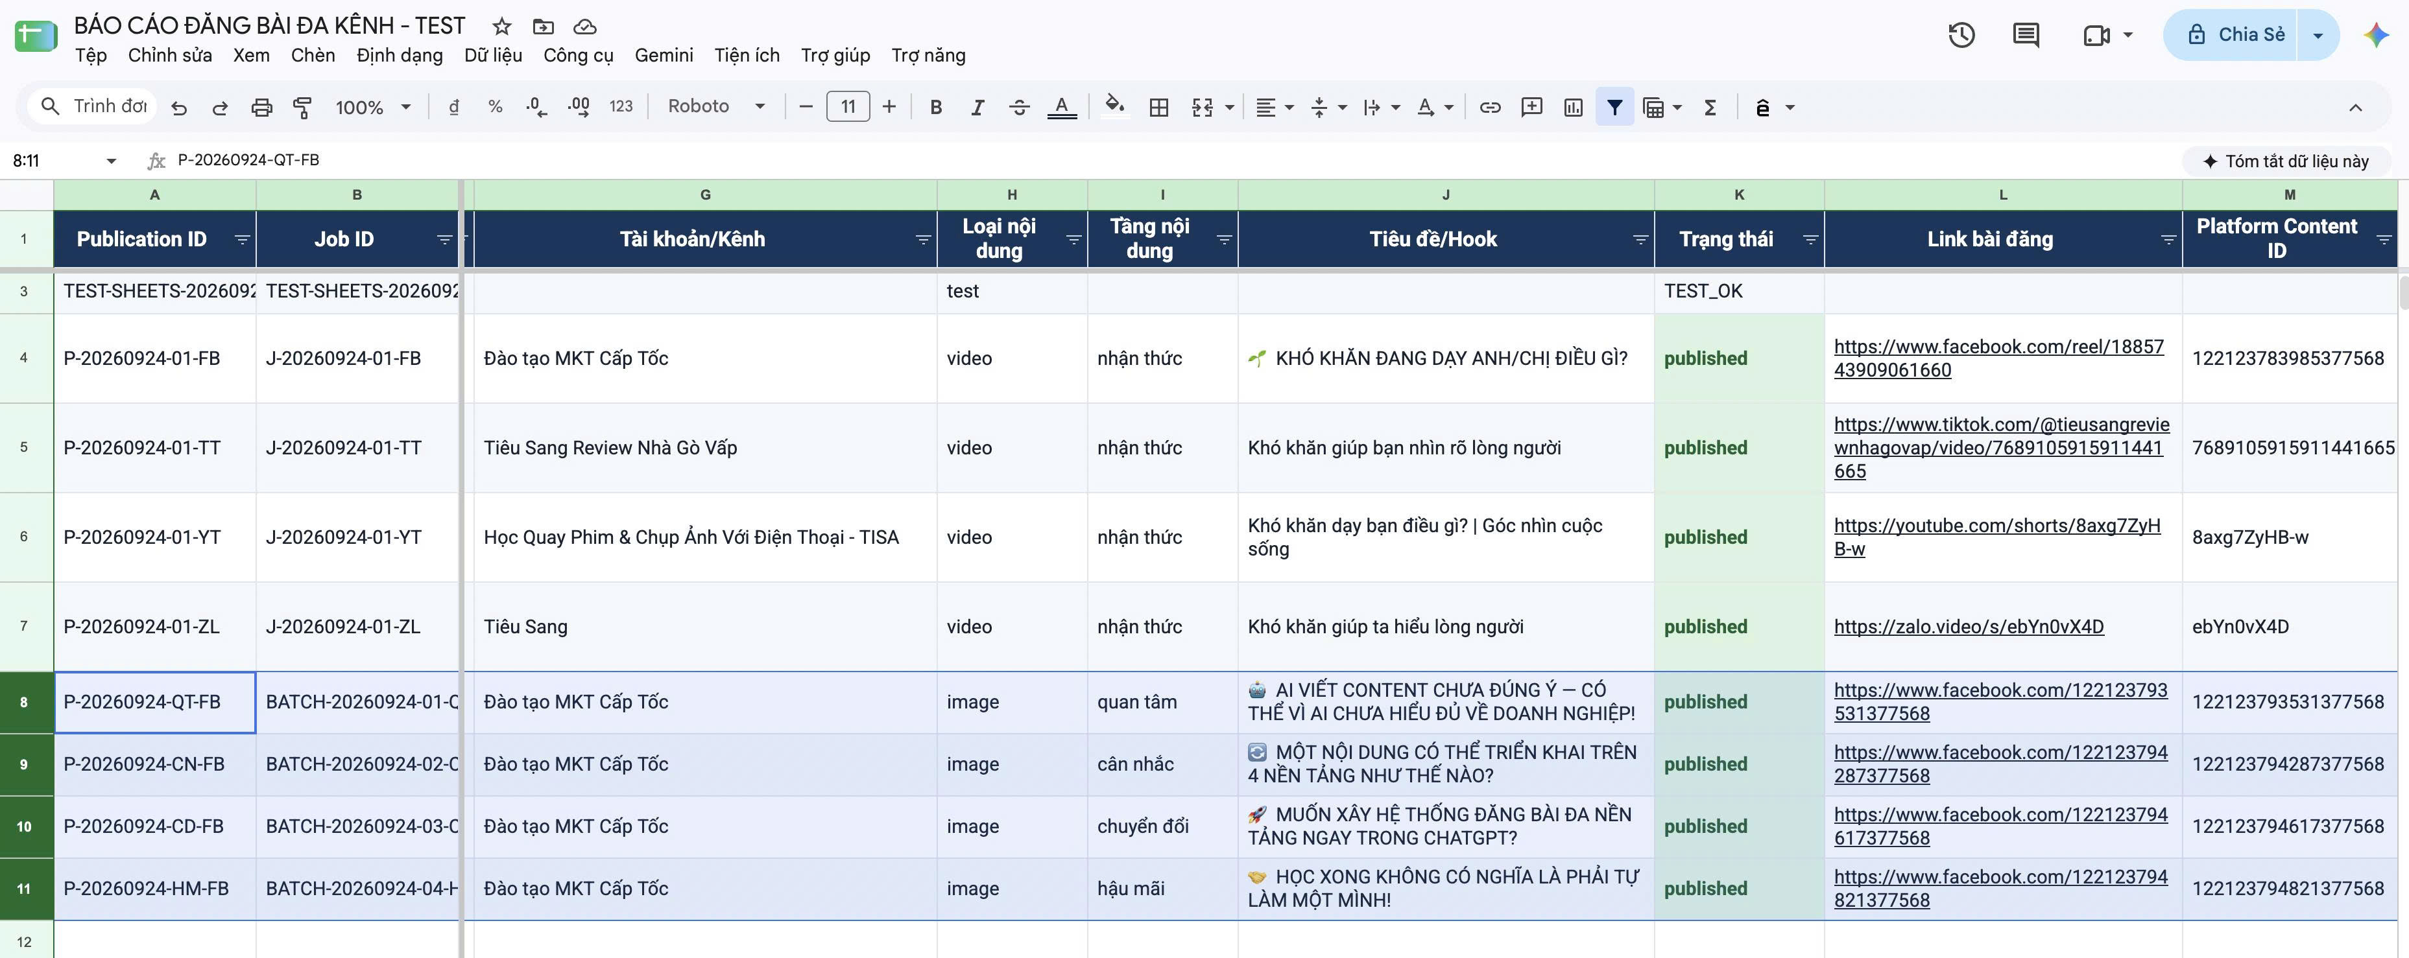Check cloud save status icon
Screen dimensions: 2409x958
(x=584, y=26)
